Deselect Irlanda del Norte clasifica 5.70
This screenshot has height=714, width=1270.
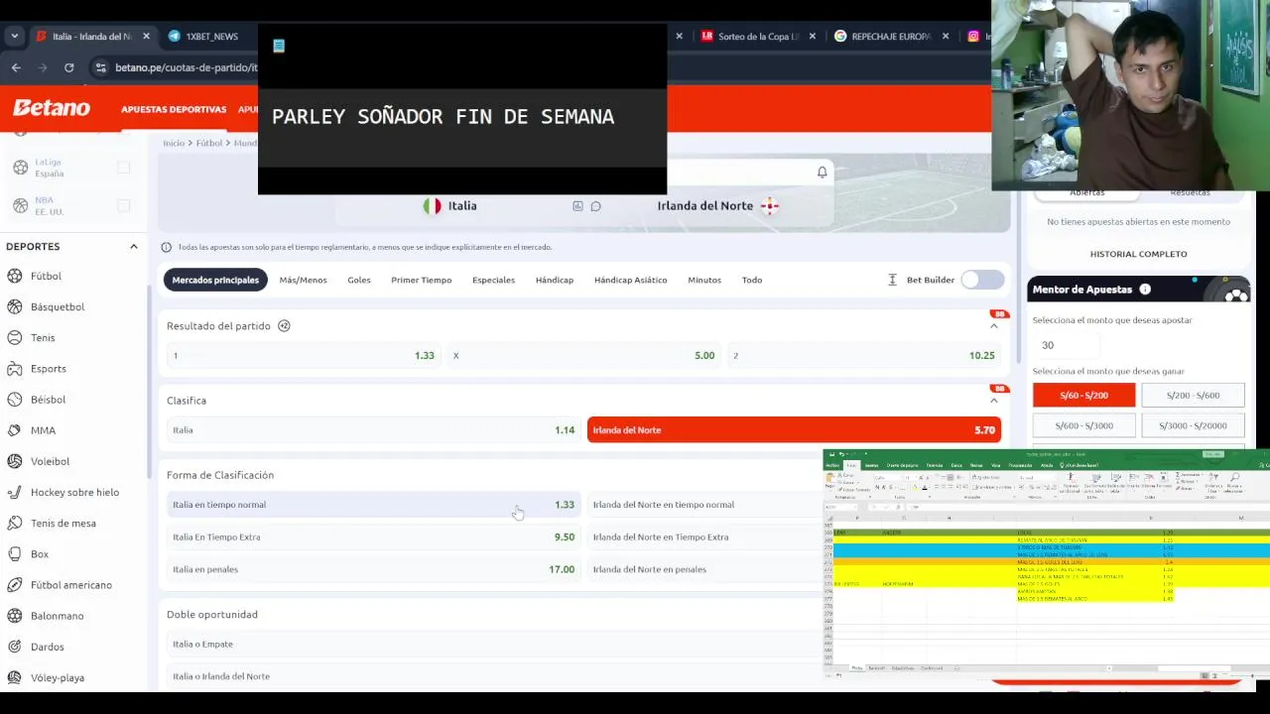(x=794, y=430)
